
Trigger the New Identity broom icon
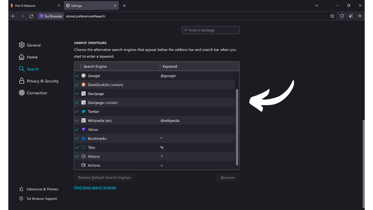click(351, 16)
